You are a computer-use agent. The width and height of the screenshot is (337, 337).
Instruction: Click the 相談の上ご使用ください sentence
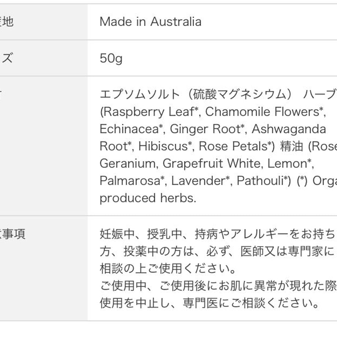[x=168, y=269]
